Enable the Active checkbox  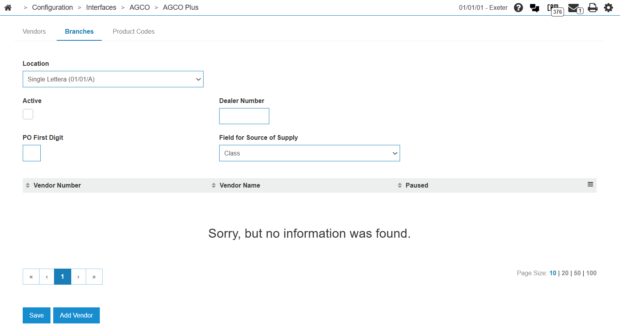pos(28,114)
